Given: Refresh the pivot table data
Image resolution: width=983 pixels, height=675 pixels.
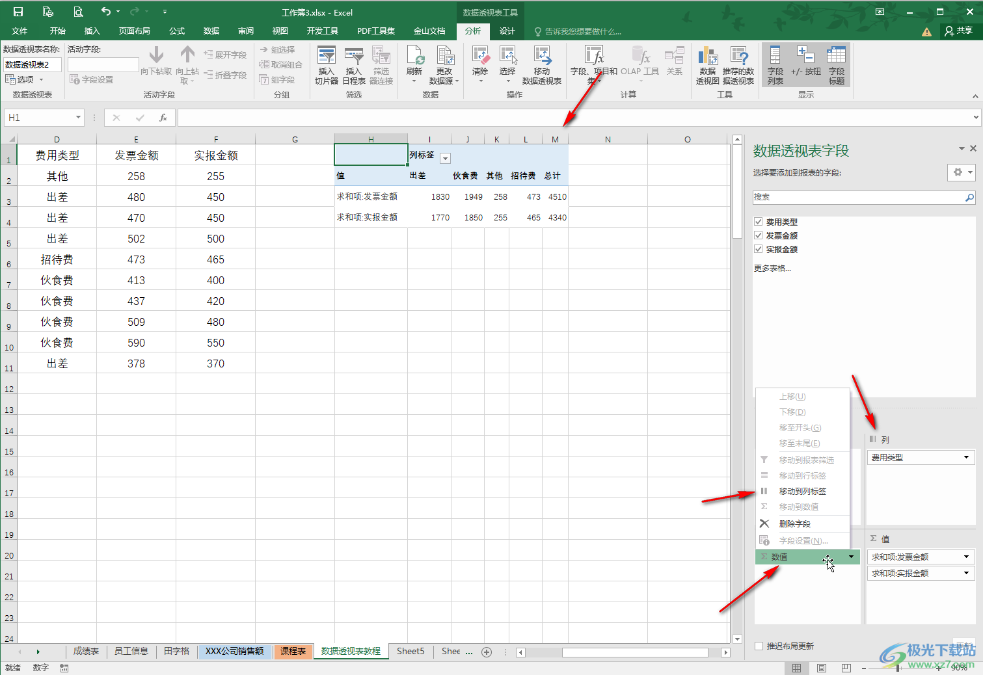Looking at the screenshot, I should [414, 65].
